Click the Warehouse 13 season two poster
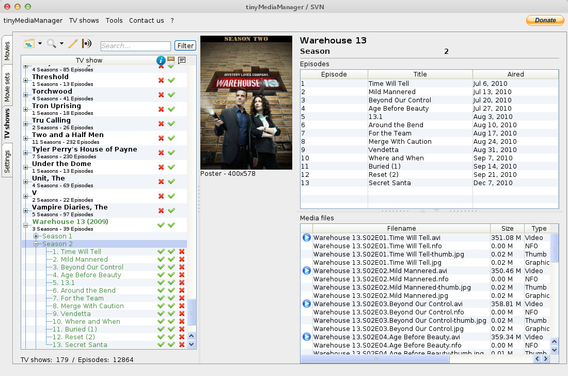 click(246, 102)
